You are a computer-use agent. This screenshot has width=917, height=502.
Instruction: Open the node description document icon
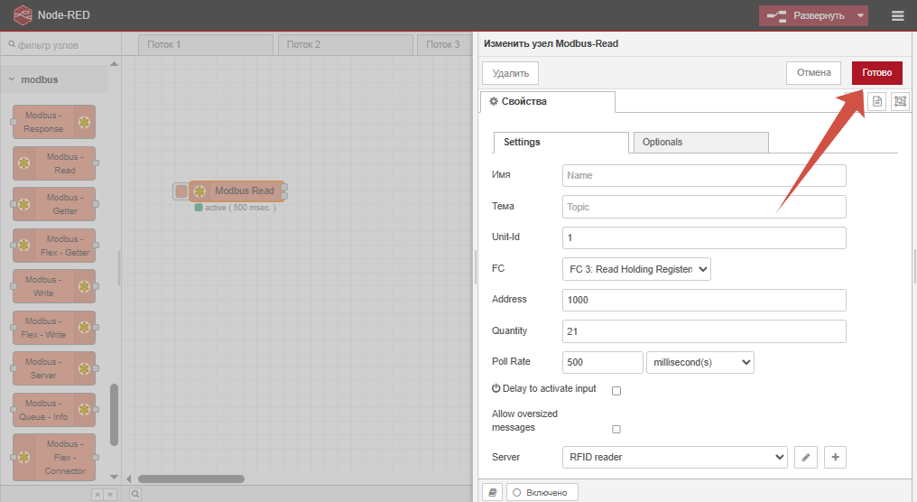877,101
